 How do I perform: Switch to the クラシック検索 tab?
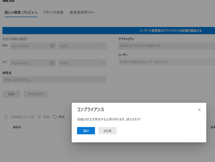53,12
